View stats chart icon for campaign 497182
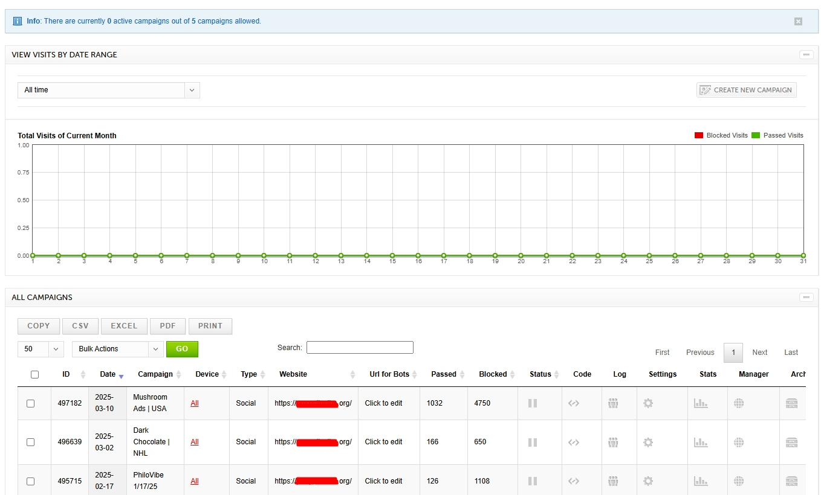 [701, 403]
